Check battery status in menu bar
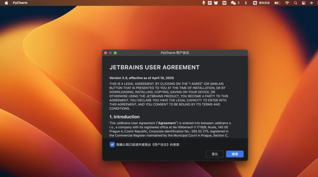 (x=277, y=3)
